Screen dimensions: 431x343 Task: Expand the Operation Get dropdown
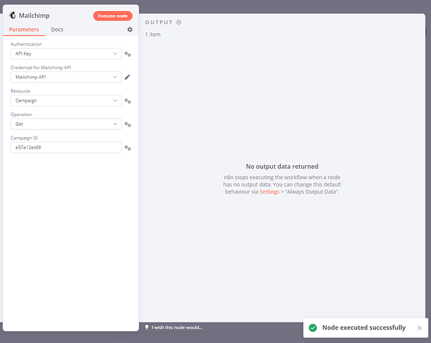click(66, 124)
